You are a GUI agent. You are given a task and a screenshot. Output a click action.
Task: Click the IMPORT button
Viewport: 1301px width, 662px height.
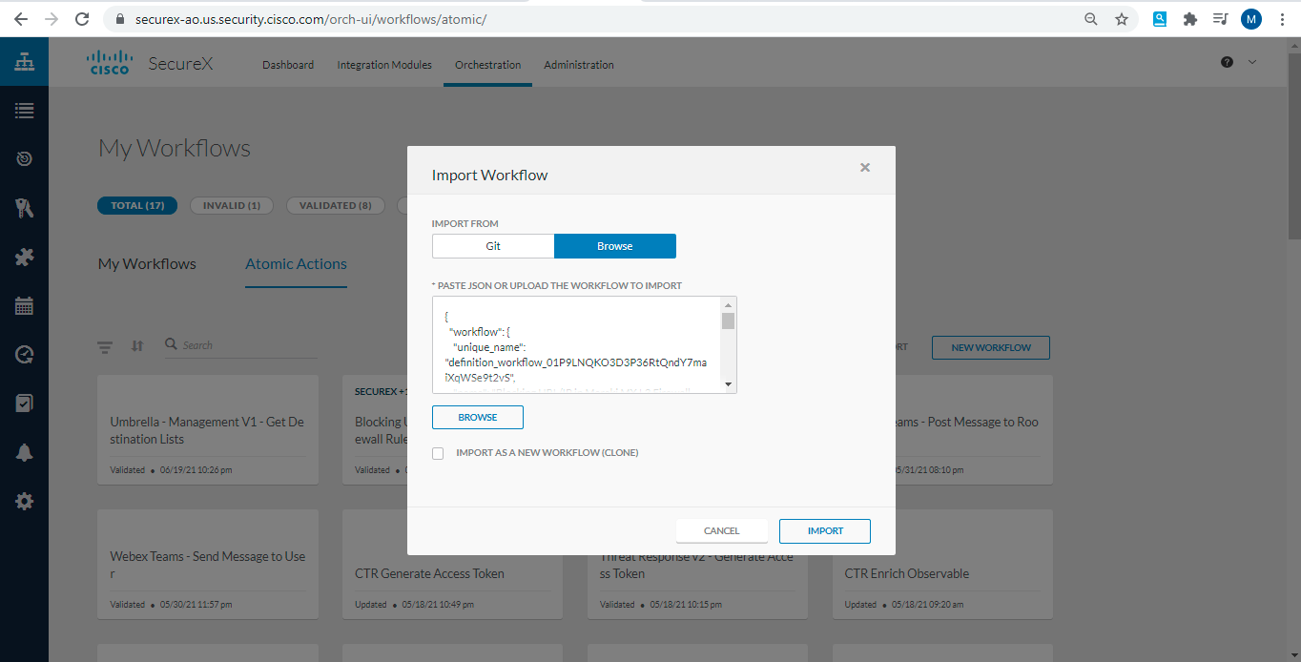click(x=825, y=531)
